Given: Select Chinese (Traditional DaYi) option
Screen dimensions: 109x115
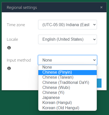Looking at the screenshot, I should 67,83.
